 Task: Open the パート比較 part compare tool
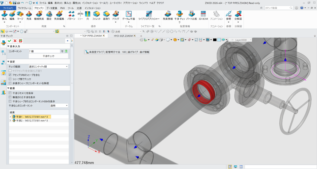tap(192, 16)
